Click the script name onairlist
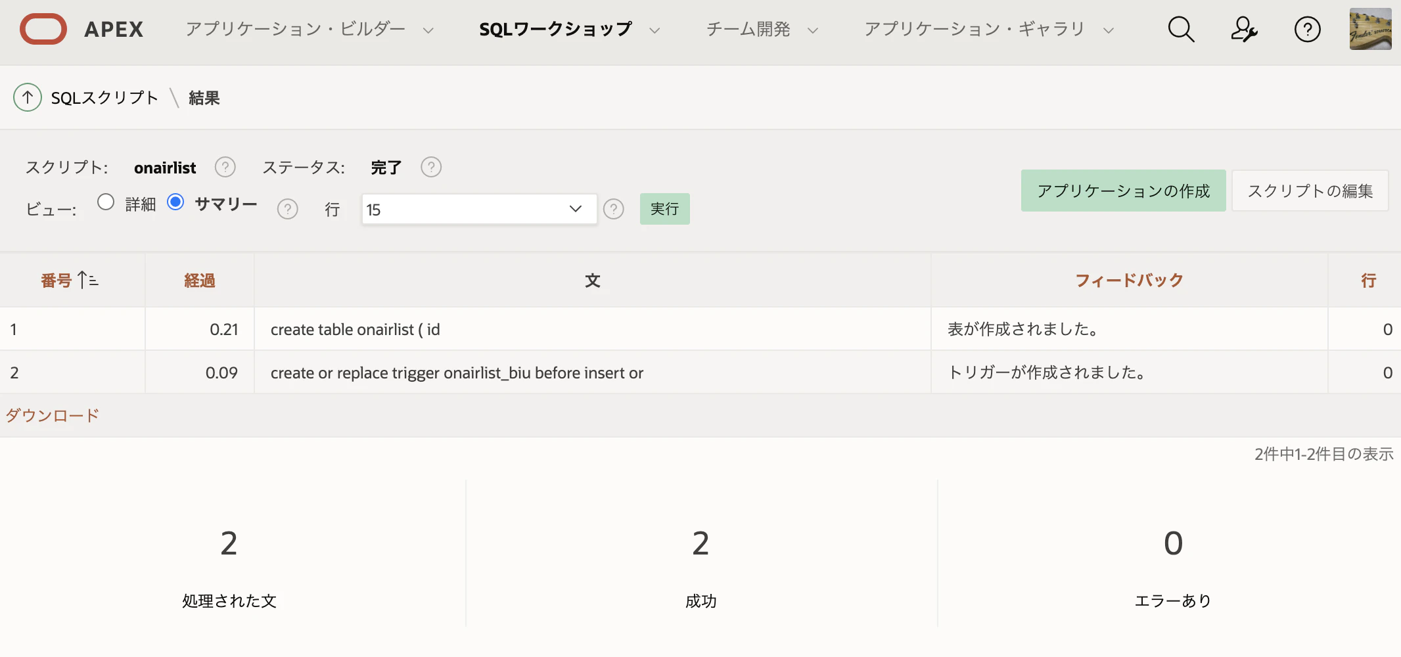This screenshot has width=1401, height=657. [165, 168]
